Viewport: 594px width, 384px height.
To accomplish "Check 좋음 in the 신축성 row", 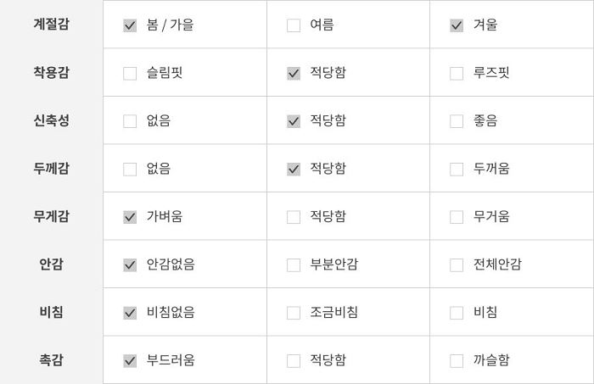I will tap(457, 121).
